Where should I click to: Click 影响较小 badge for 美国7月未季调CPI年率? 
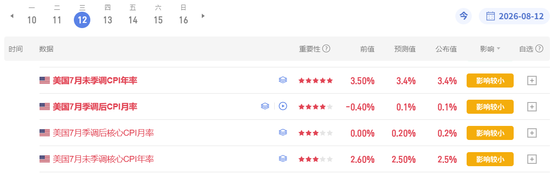point(490,81)
